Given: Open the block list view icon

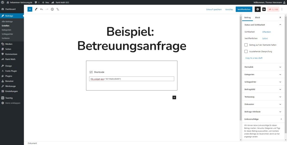Looking at the screenshot, I should (x=57, y=9).
